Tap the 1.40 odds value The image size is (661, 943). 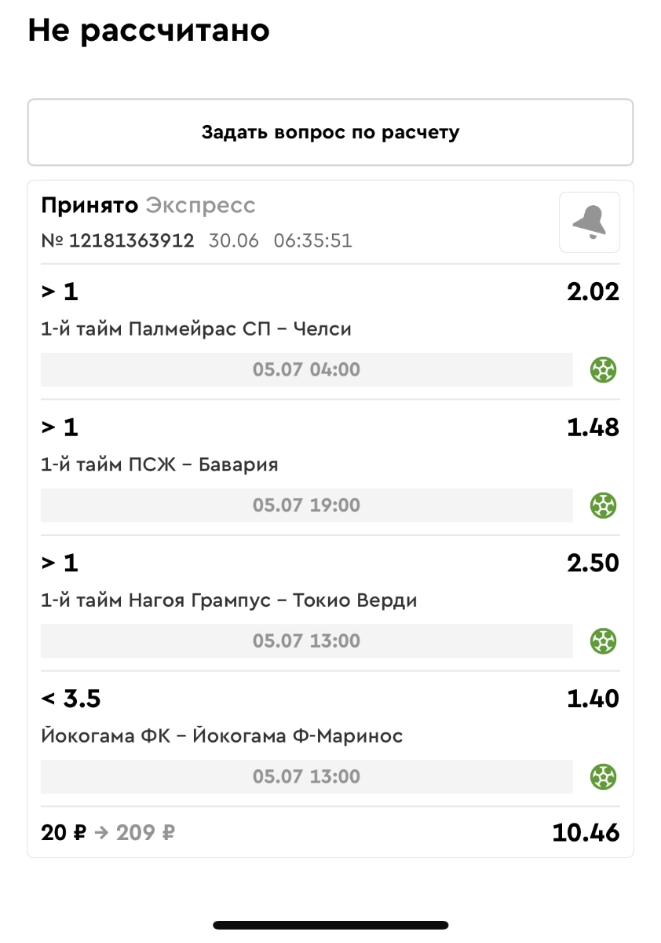point(593,699)
